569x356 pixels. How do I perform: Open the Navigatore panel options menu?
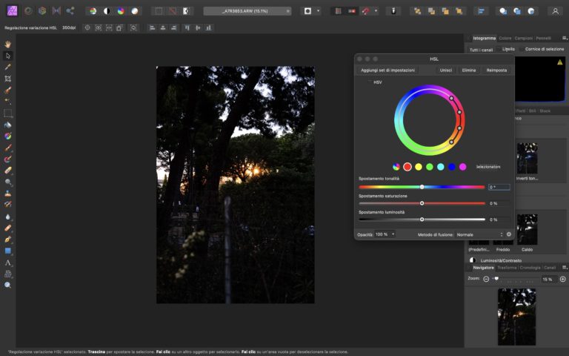click(x=565, y=267)
